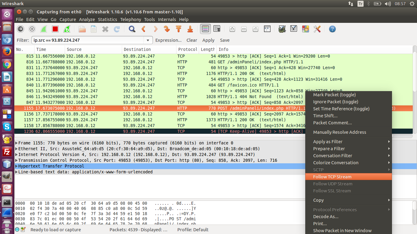Click Set Time Reference (toggle) entry
This screenshot has height=234, width=417.
(348, 109)
